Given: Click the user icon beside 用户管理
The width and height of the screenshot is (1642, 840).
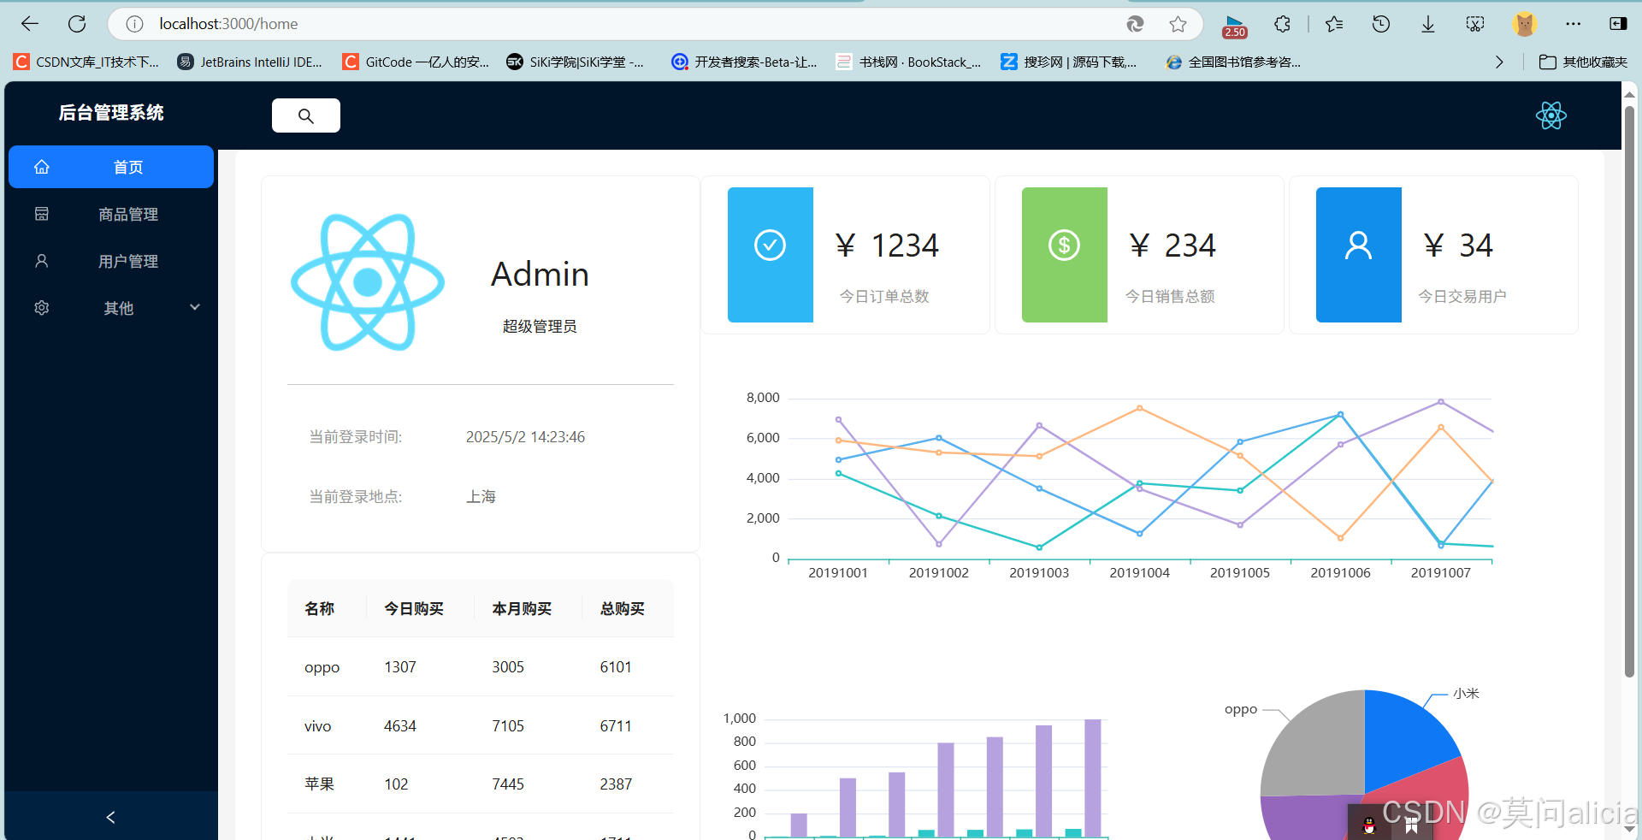Looking at the screenshot, I should pos(42,261).
